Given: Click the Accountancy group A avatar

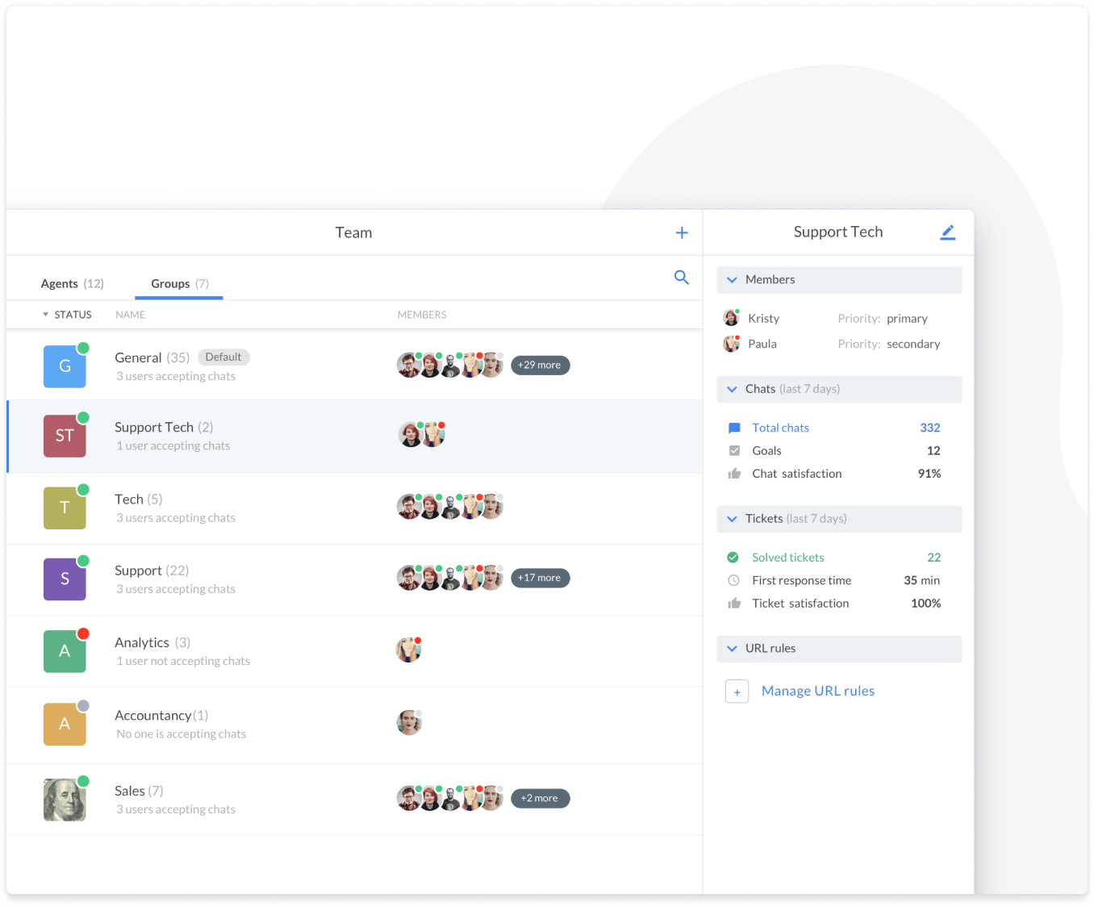Looking at the screenshot, I should point(65,724).
